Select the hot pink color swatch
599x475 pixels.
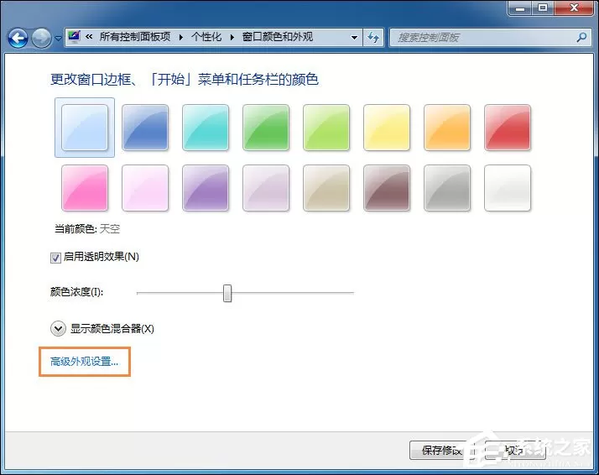click(x=85, y=188)
